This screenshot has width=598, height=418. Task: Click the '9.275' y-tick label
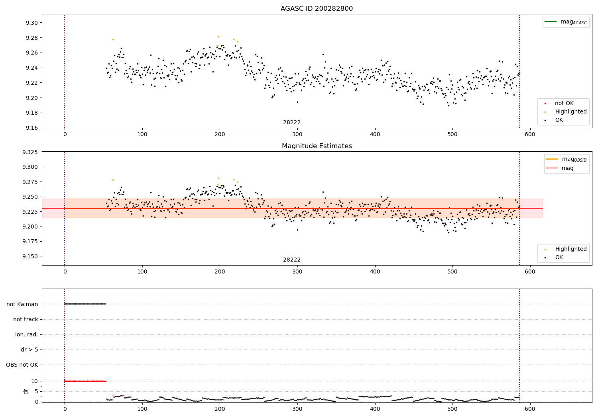[30, 182]
